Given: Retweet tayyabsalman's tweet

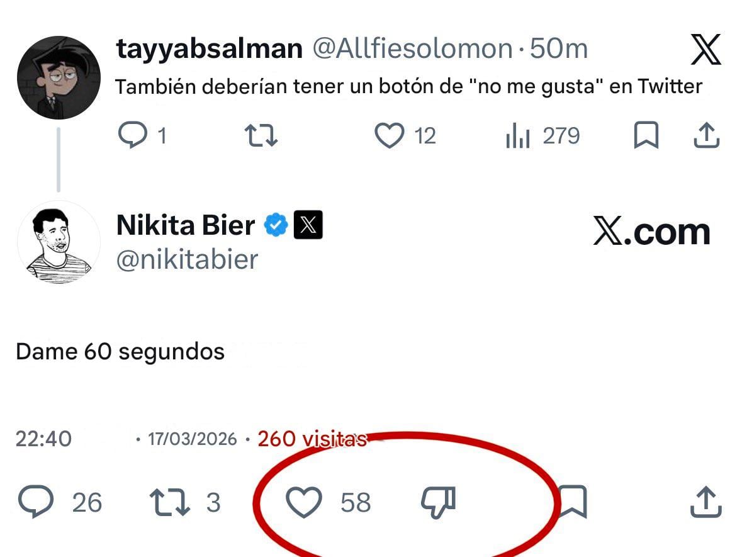Looking at the screenshot, I should coord(260,134).
